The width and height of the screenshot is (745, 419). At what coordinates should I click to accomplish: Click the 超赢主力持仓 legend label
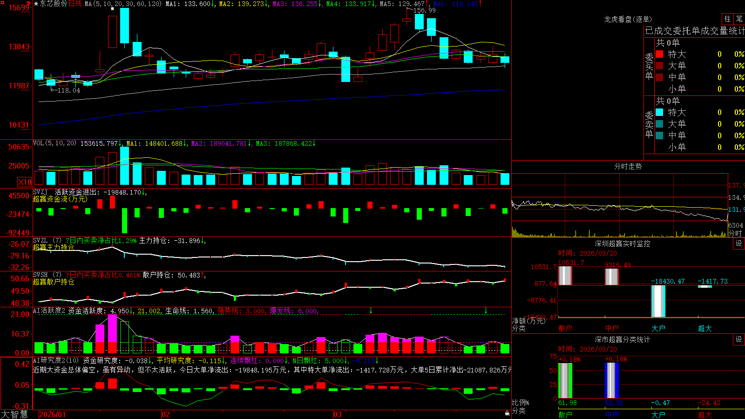pos(54,247)
